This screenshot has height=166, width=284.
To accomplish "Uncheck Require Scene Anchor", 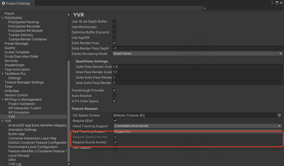I will coord(115,142).
